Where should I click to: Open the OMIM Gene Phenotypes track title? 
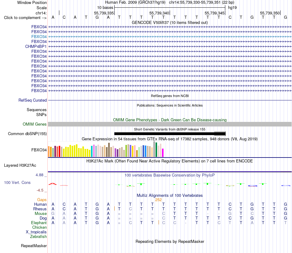point(170,120)
